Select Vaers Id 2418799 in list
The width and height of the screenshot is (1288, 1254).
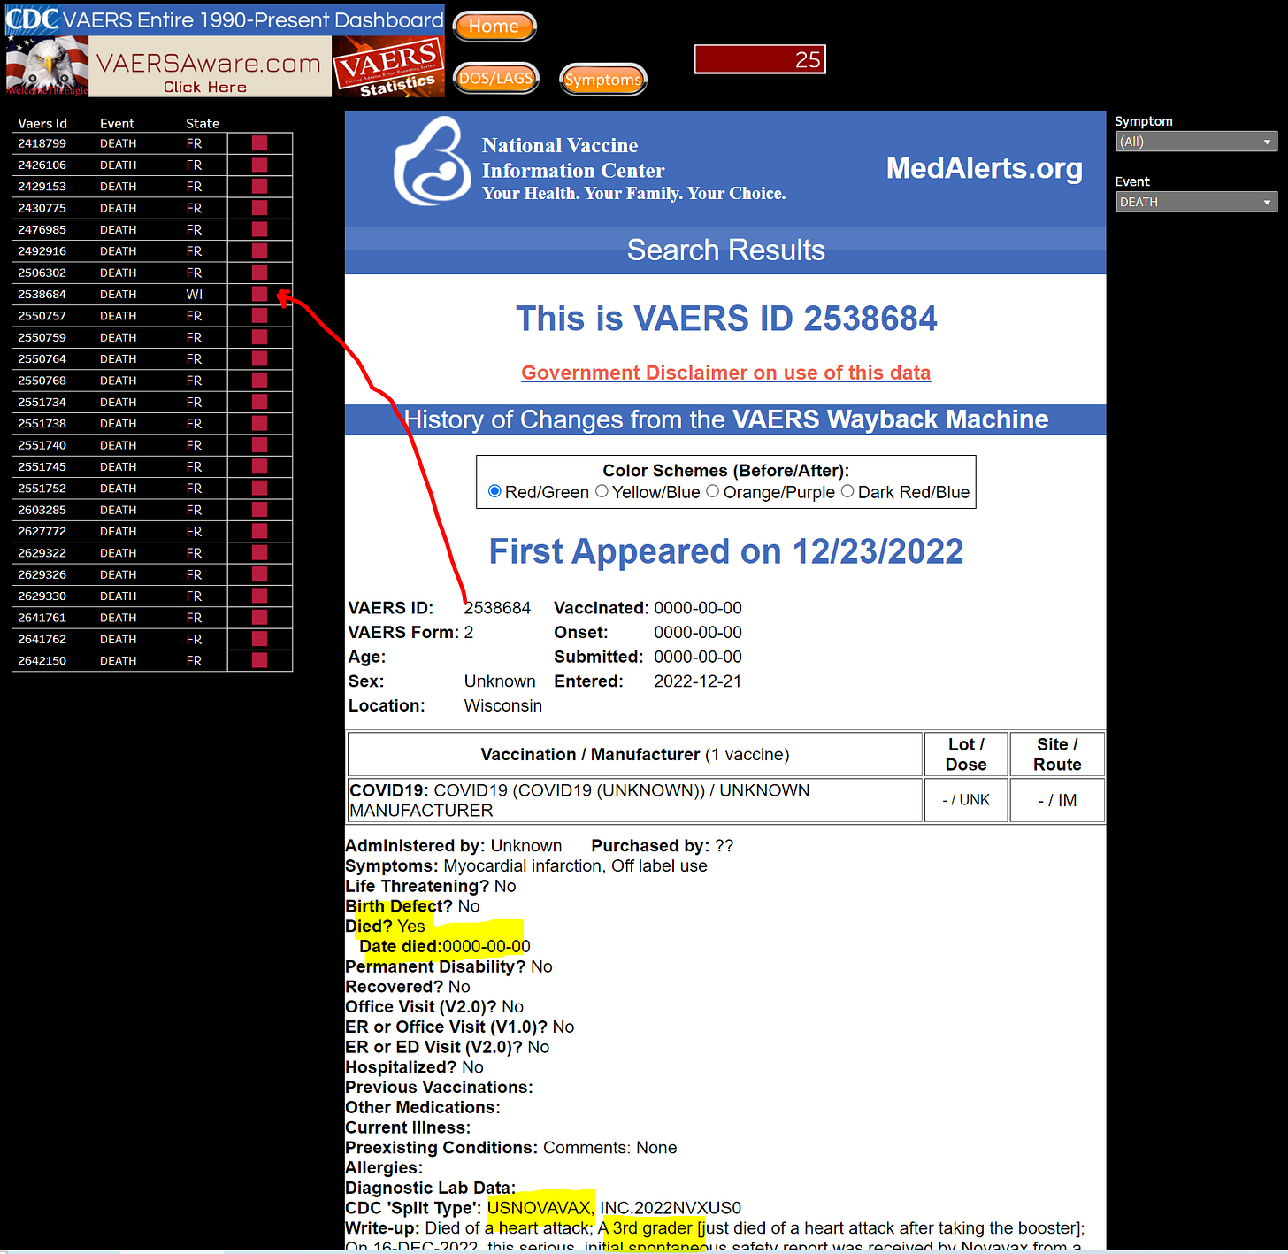click(42, 143)
